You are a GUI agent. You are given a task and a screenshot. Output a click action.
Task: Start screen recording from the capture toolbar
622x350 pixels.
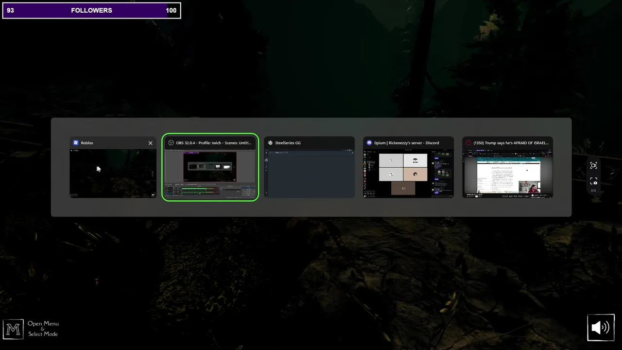(593, 165)
